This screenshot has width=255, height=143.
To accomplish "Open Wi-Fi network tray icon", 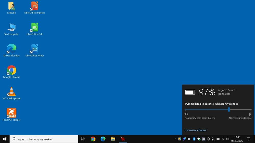I will (223, 139).
